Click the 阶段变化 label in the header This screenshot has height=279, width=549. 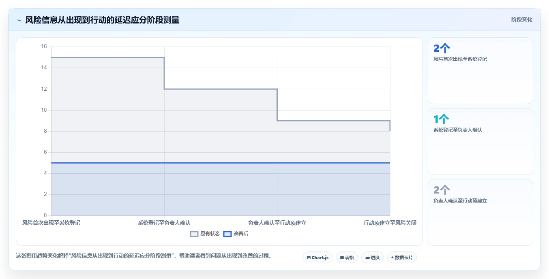click(x=521, y=19)
